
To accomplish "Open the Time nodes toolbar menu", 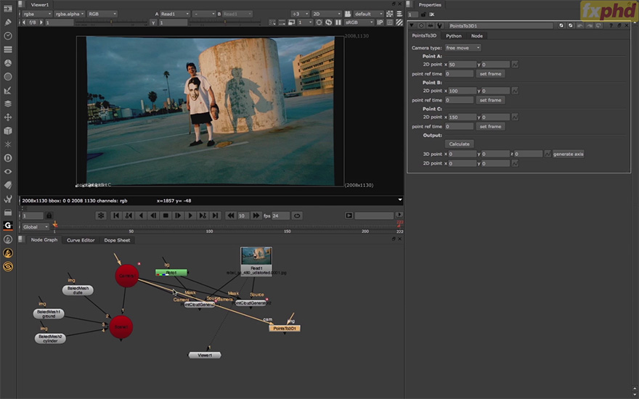I will click(8, 36).
